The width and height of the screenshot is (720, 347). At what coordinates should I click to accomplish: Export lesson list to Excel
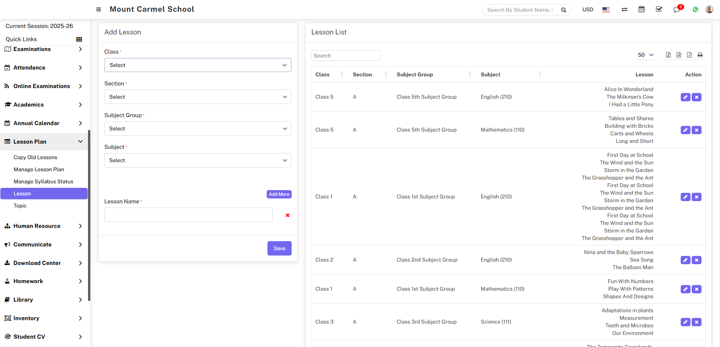[x=668, y=55]
